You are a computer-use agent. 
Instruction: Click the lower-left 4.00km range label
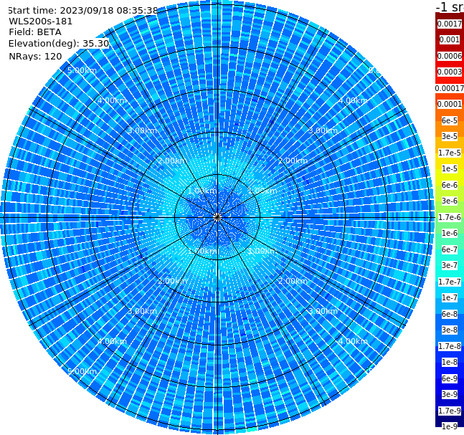click(x=112, y=341)
